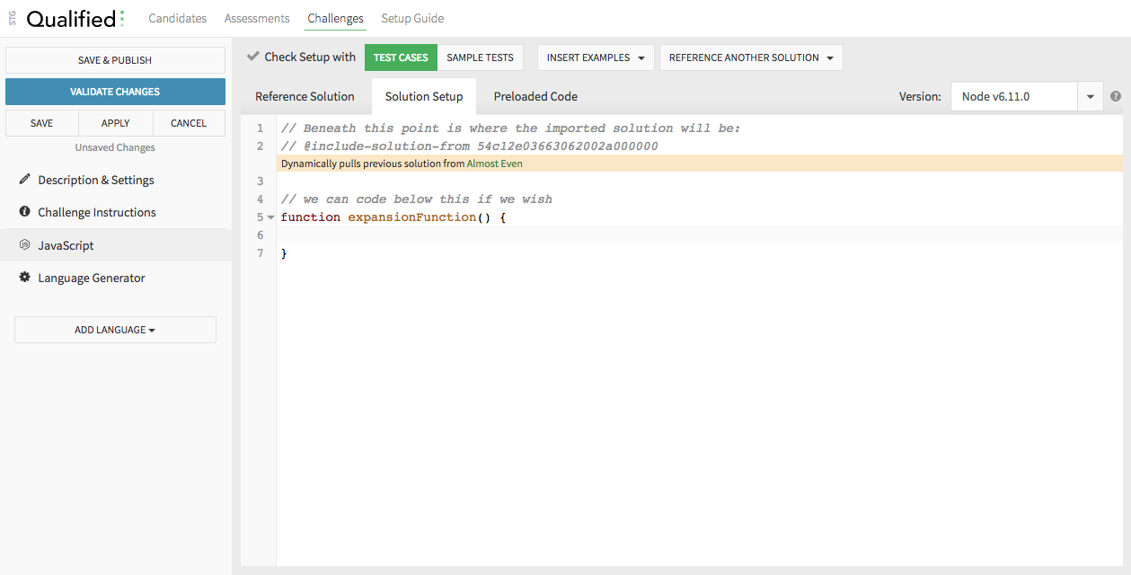
Task: Switch to the Preloaded Code tab
Action: 535,96
